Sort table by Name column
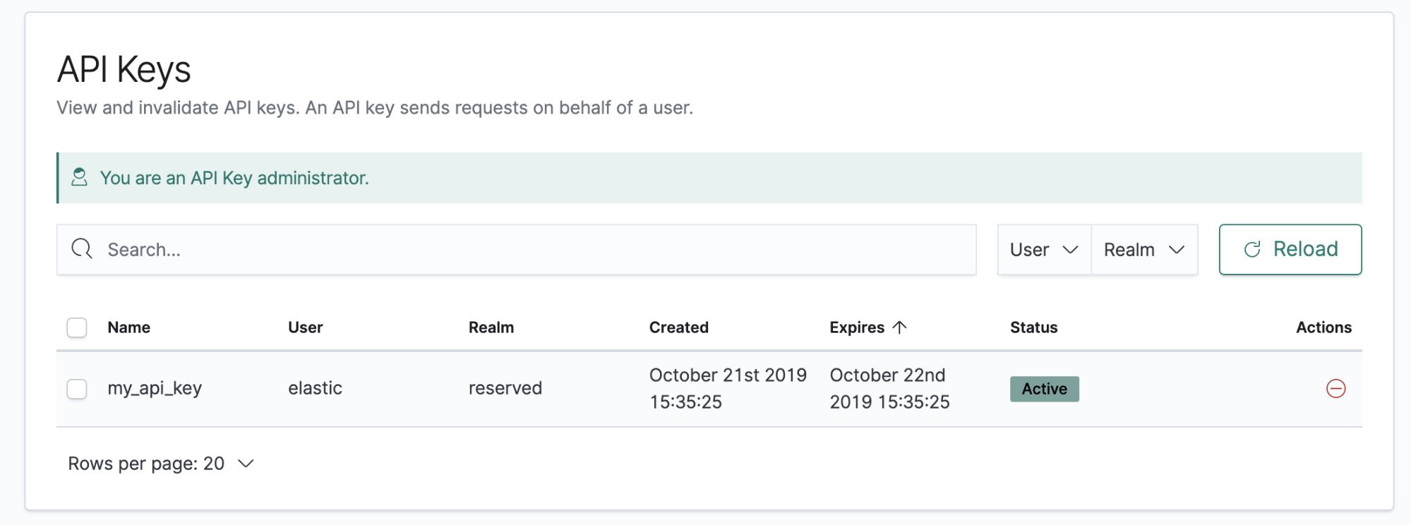 [x=129, y=327]
